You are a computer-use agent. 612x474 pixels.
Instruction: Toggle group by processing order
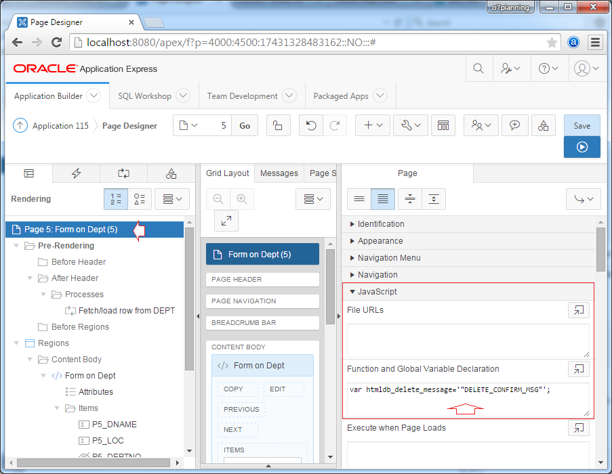(x=116, y=199)
